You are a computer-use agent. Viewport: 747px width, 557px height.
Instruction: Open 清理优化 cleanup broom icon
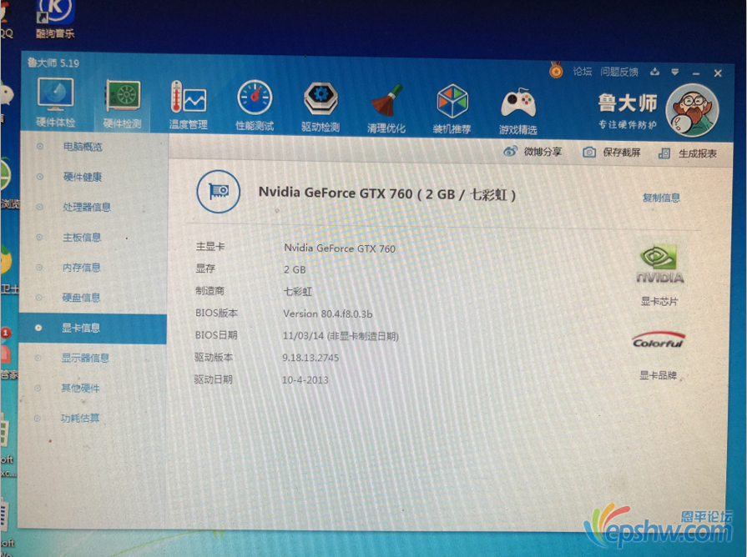point(386,108)
